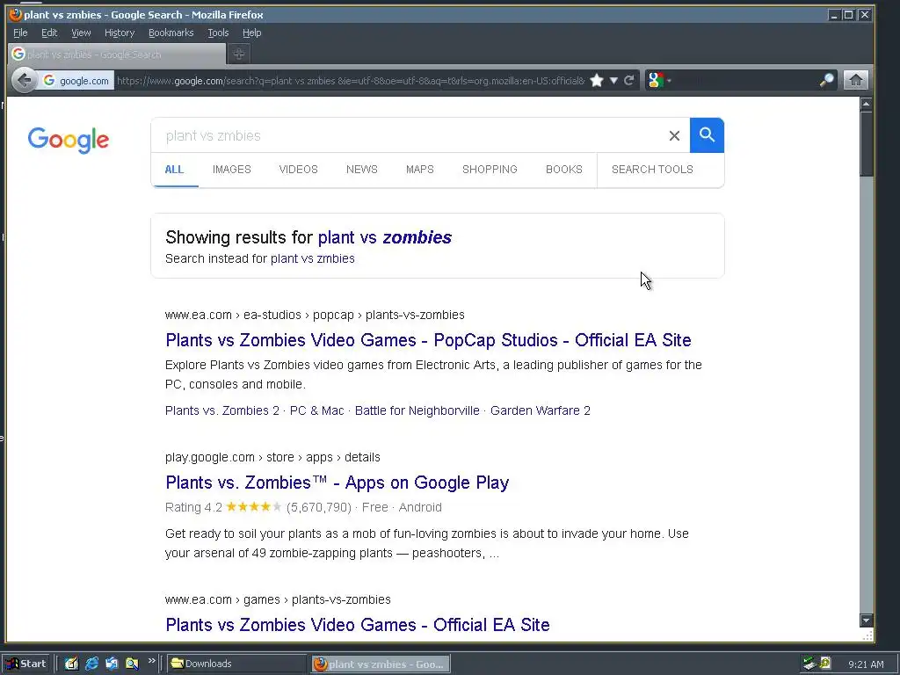Select the All results tab
900x675 pixels.
coord(174,170)
